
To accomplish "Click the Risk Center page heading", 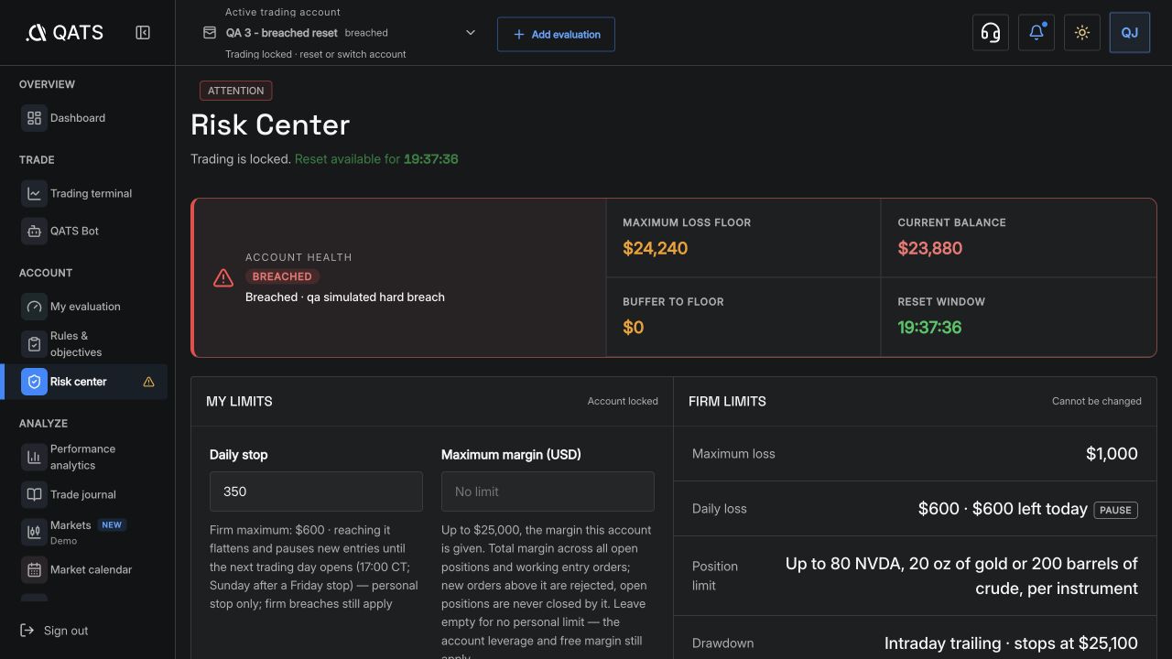I will (270, 124).
